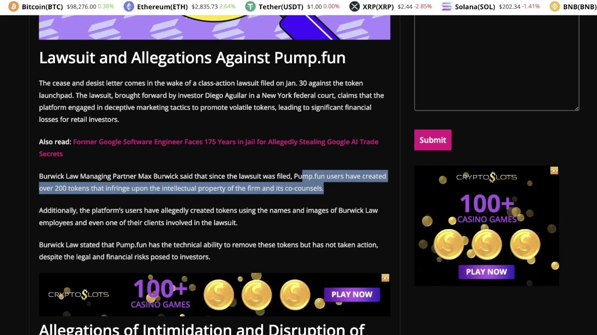The width and height of the screenshot is (597, 335).
Task: Click PLAY NOW on sidebar casino ad
Action: pos(486,272)
